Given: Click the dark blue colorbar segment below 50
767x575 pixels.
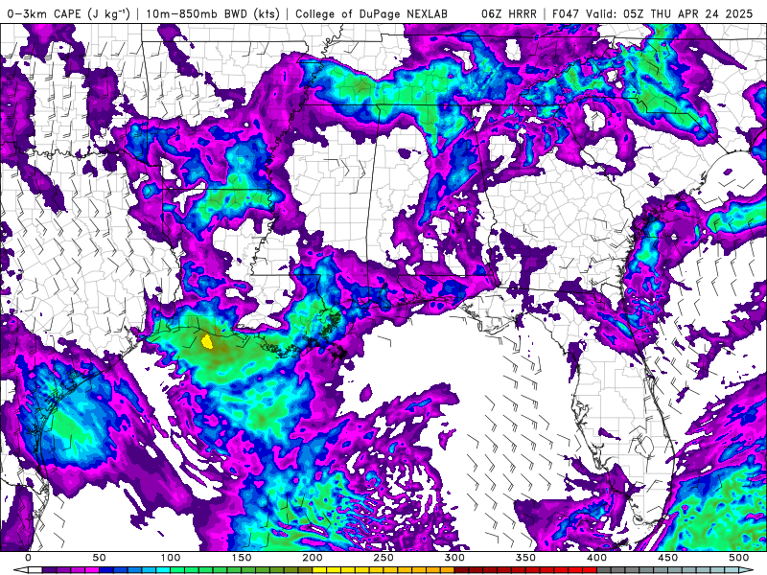Looking at the screenshot, I should tap(106, 569).
